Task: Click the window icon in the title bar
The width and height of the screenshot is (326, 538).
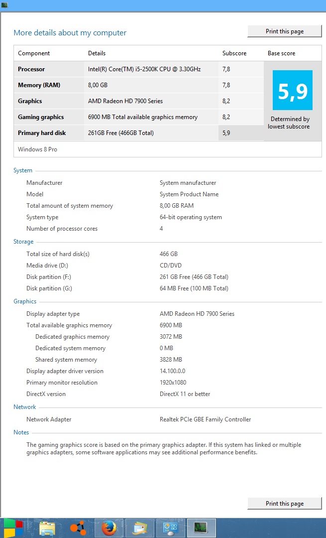Action: click(4, 5)
